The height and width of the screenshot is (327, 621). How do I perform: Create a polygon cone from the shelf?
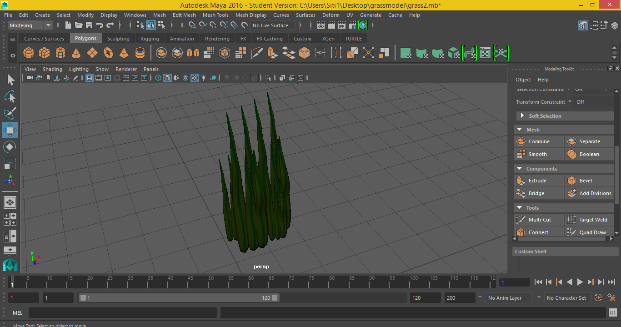(x=76, y=53)
